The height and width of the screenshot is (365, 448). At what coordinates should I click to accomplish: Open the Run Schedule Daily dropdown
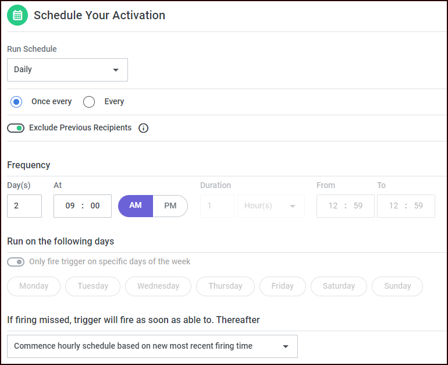(67, 70)
